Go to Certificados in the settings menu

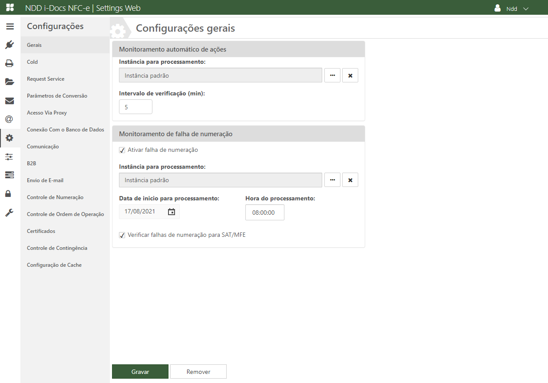41,231
